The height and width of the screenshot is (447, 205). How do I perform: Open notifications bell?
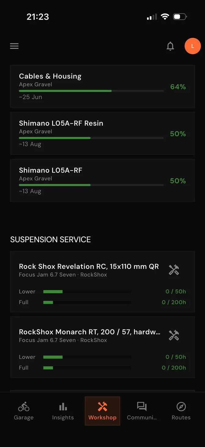coord(170,46)
